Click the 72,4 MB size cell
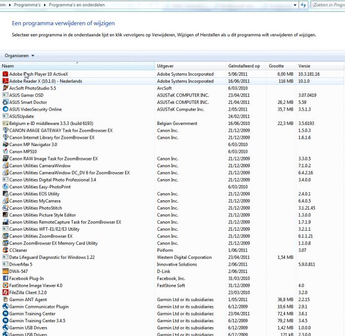Viewport: 345px width, 336px height. click(285, 313)
